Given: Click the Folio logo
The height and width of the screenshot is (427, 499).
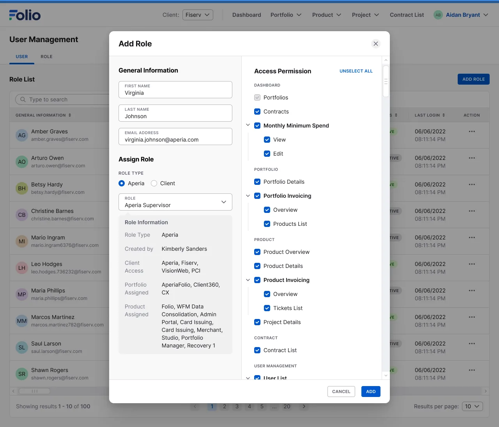Looking at the screenshot, I should [x=25, y=15].
